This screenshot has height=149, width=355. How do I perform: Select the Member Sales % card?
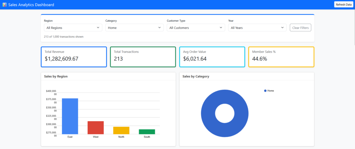282,57
